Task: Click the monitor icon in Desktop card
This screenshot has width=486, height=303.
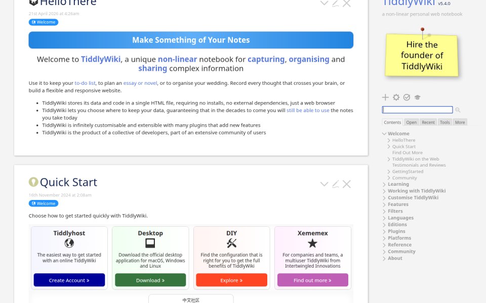Action: click(x=150, y=243)
